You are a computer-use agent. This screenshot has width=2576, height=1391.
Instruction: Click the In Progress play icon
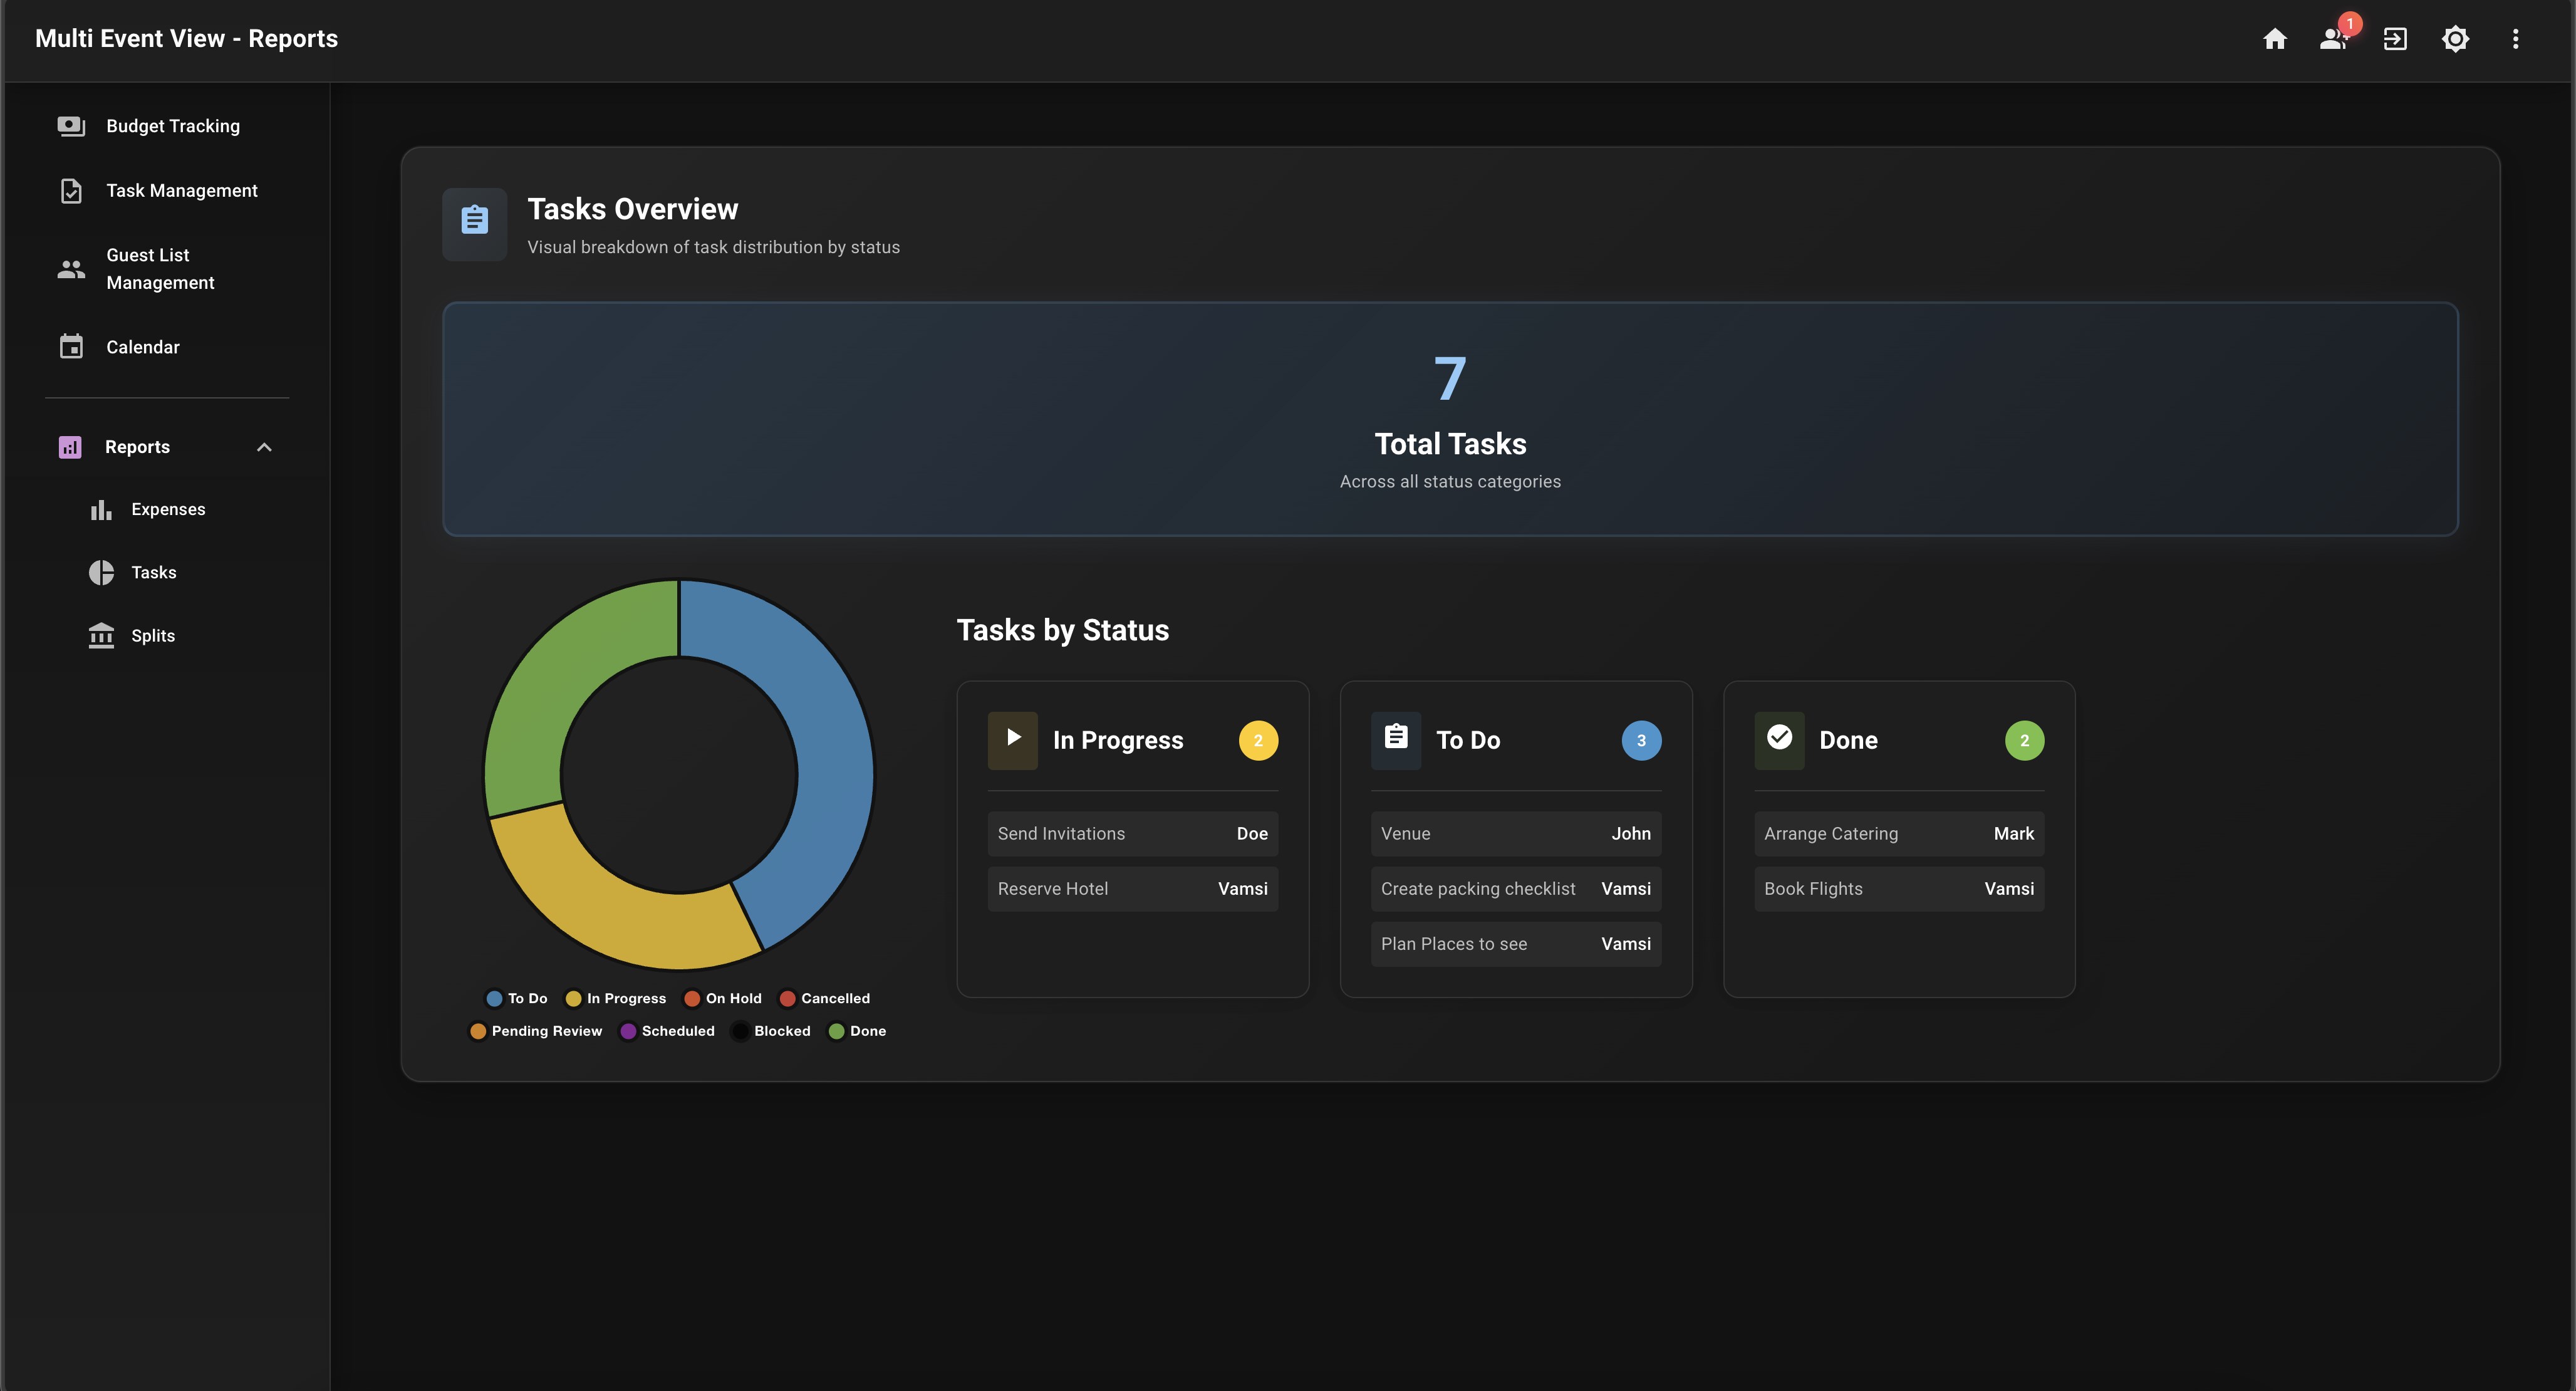pos(1012,739)
